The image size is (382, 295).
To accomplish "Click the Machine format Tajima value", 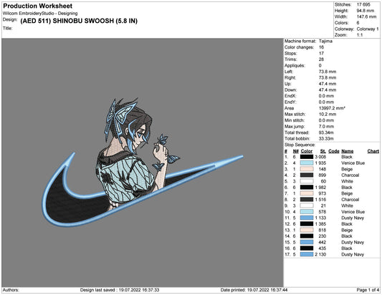I will pyautogui.click(x=325, y=41).
